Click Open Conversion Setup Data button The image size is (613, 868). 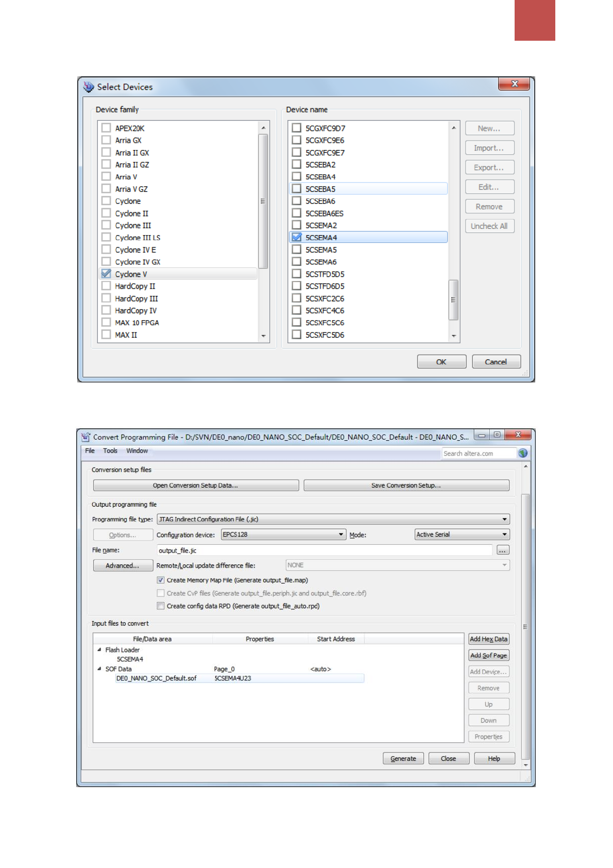[196, 486]
